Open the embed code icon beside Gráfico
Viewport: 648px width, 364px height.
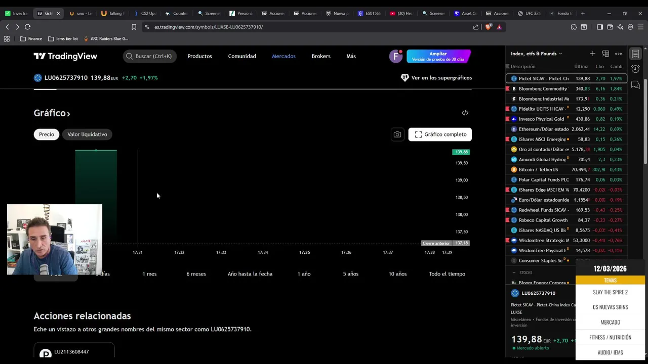[465, 113]
